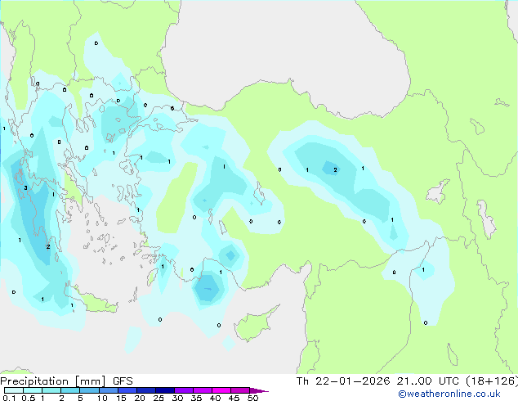Click the '50' legend scale label

click(x=252, y=398)
